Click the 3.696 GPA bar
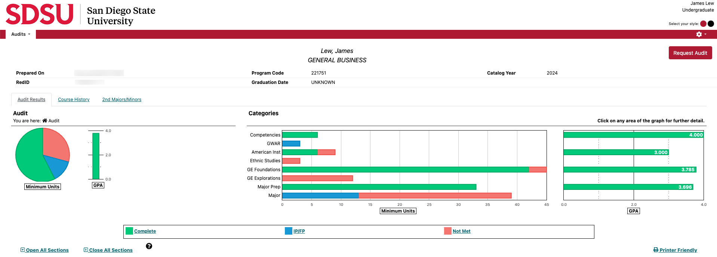Viewport: 717px width, 257px height. tap(628, 187)
